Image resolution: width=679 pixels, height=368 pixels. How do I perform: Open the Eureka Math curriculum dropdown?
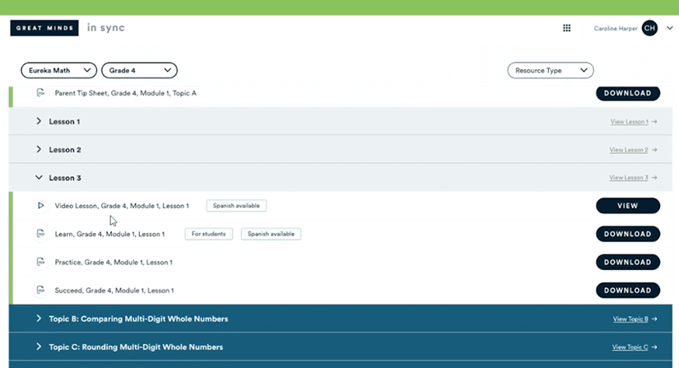click(59, 70)
